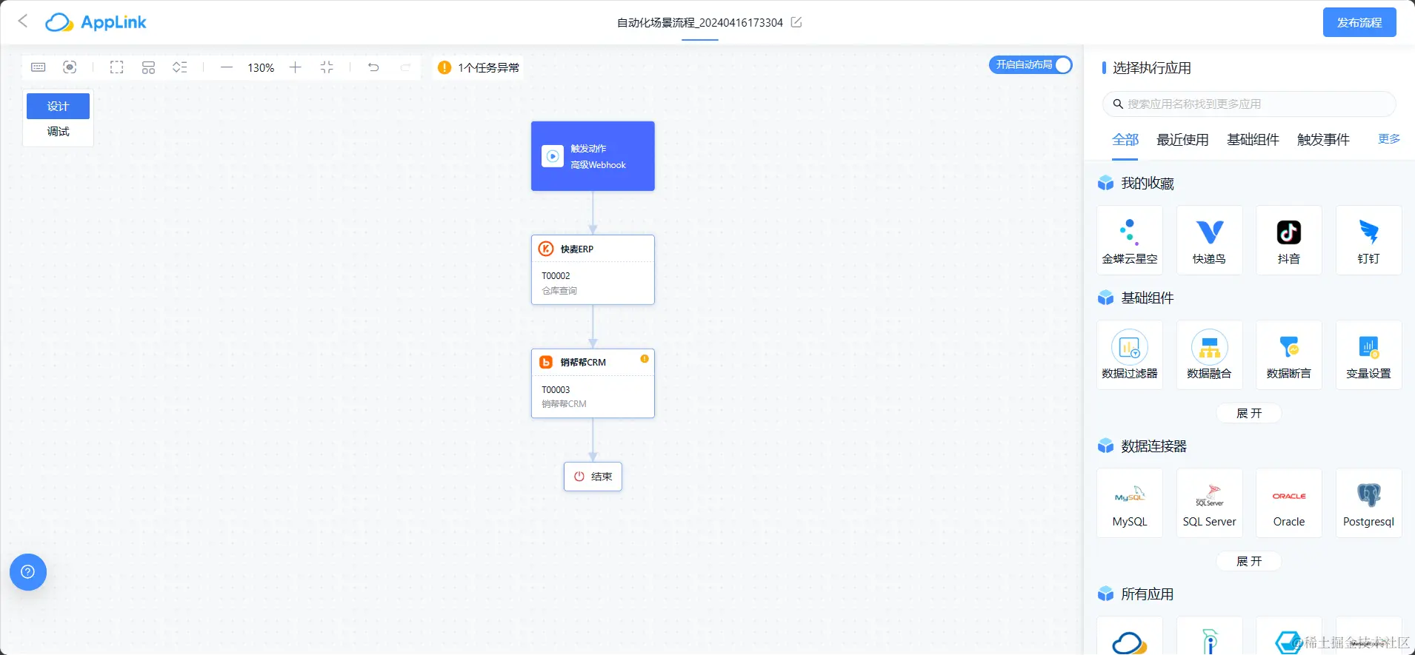Image resolution: width=1415 pixels, height=655 pixels.
Task: Focus the application search field
Action: click(x=1249, y=104)
